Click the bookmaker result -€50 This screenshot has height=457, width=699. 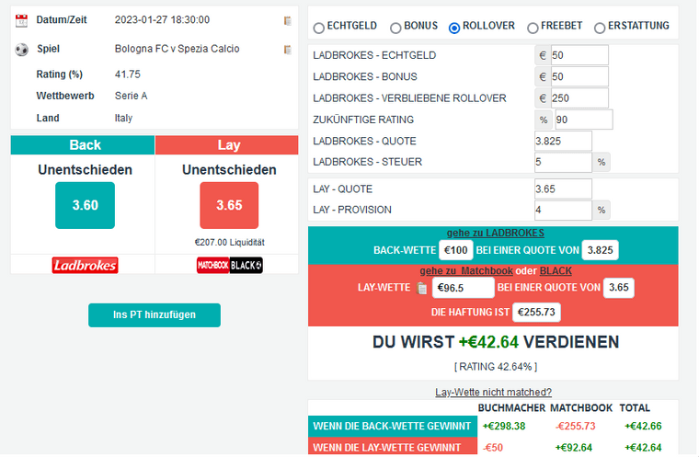tap(493, 448)
